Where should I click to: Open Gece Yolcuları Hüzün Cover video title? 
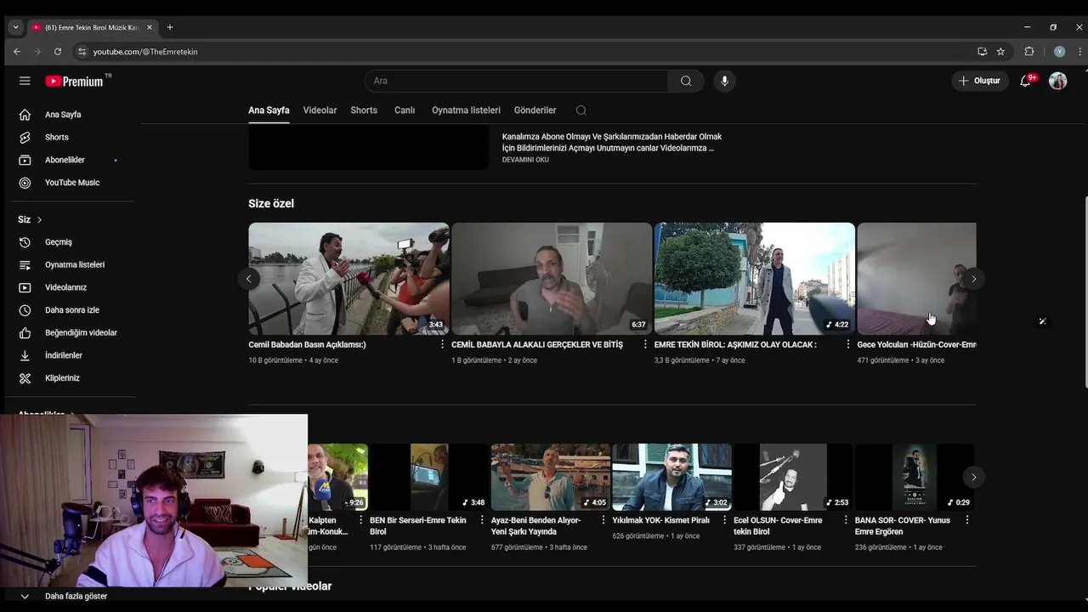point(916,345)
